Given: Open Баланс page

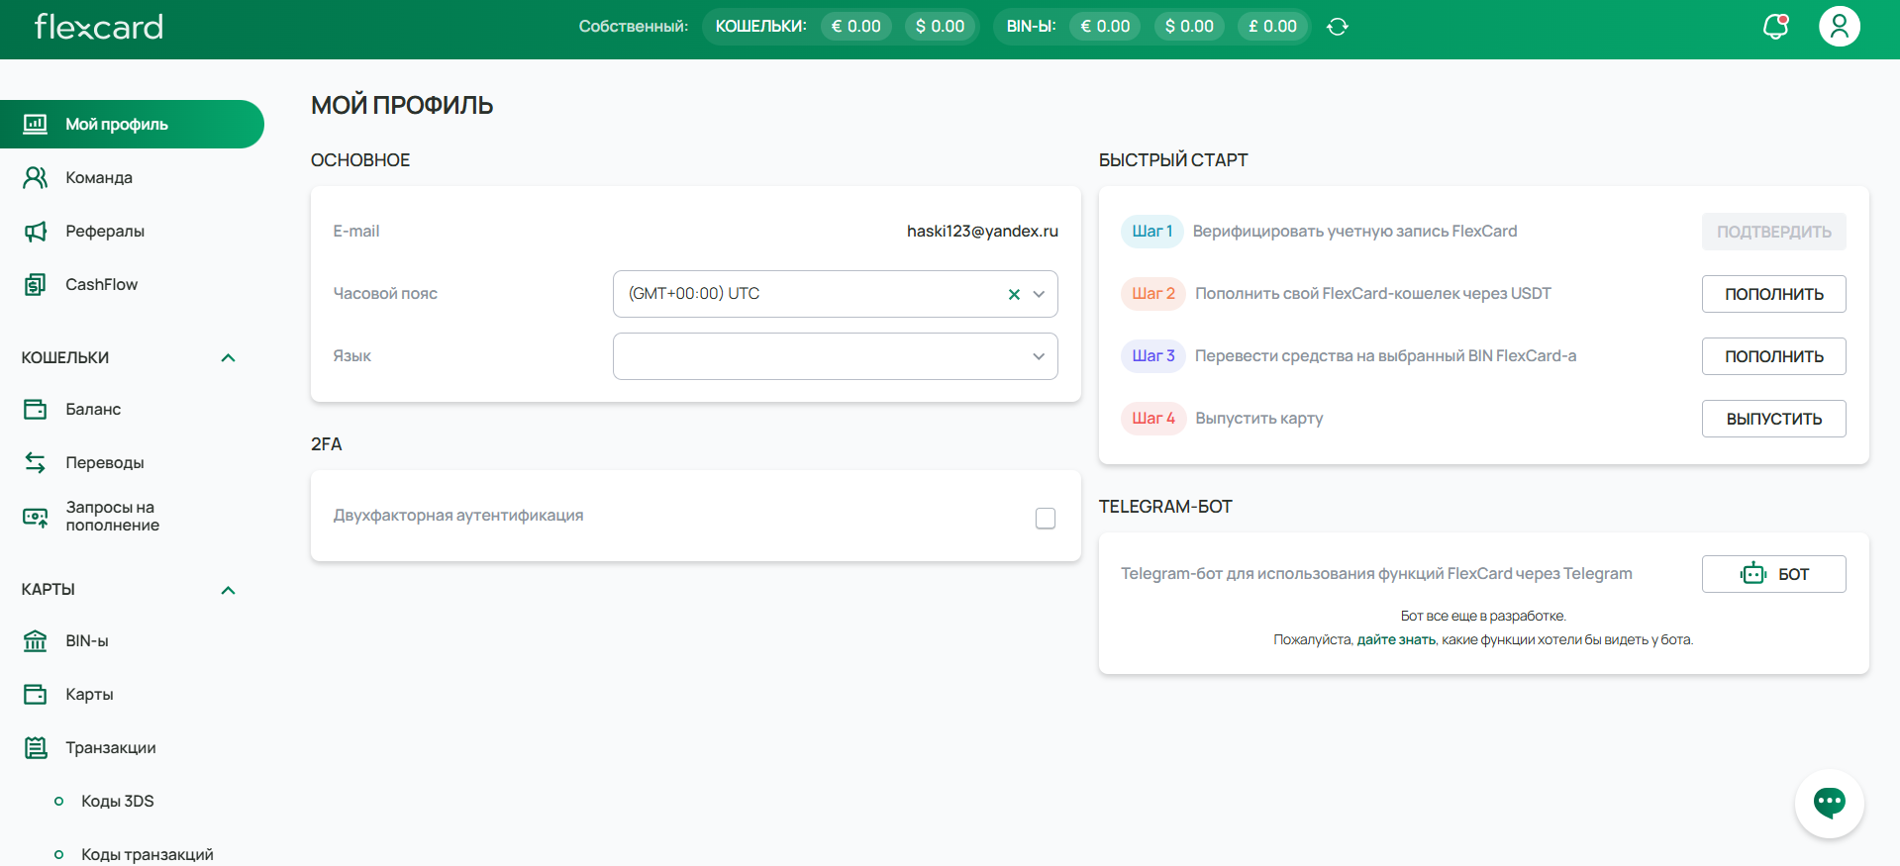Looking at the screenshot, I should point(93,409).
